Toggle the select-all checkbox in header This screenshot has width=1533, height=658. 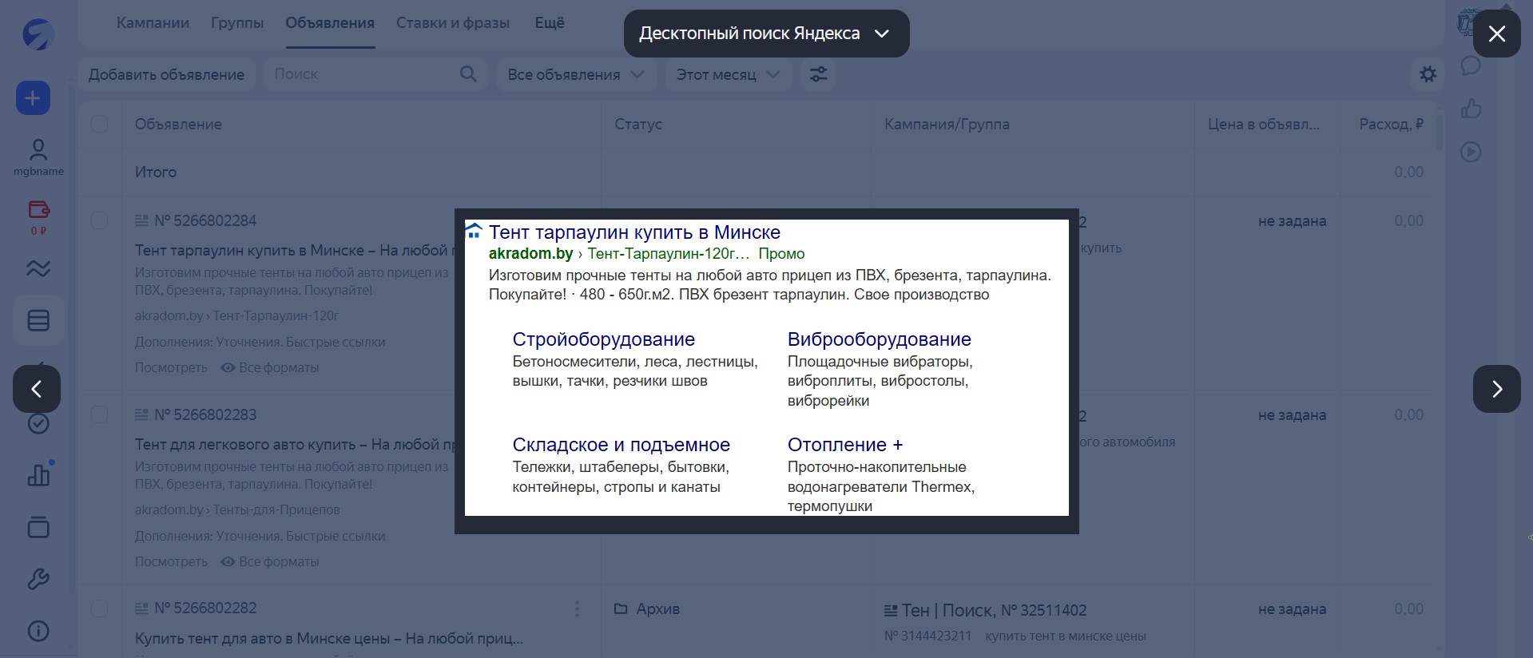(99, 124)
